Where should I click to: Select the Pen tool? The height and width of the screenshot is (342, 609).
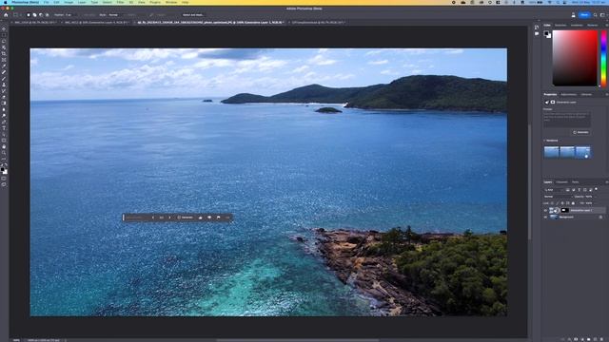(4, 123)
